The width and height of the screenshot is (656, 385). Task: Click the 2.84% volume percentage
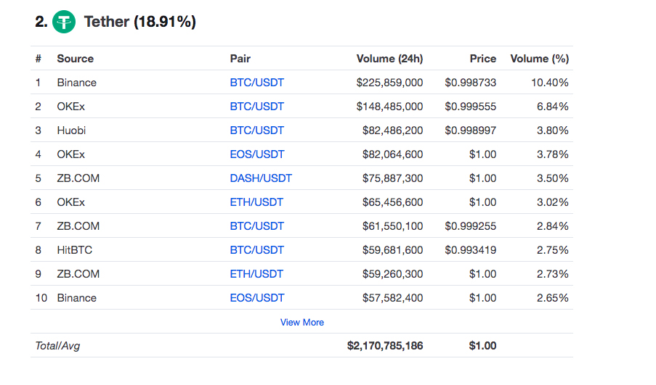tap(553, 226)
